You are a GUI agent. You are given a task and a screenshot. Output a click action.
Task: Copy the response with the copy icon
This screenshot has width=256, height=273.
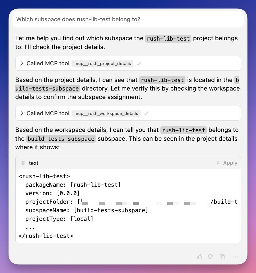coord(222,257)
